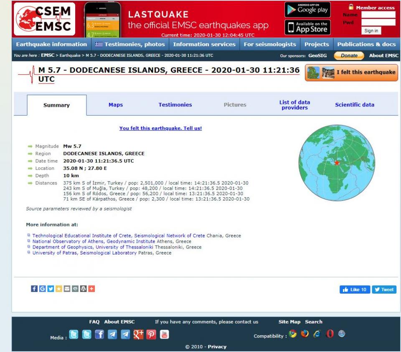Screen dimensions: 401x352
Task: Click the App Store download badge
Action: tap(307, 27)
